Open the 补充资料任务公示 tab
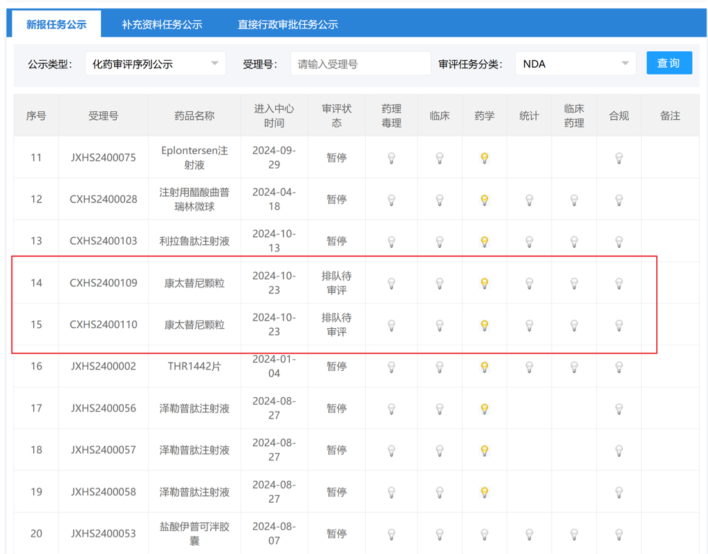The image size is (708, 554). tap(162, 24)
